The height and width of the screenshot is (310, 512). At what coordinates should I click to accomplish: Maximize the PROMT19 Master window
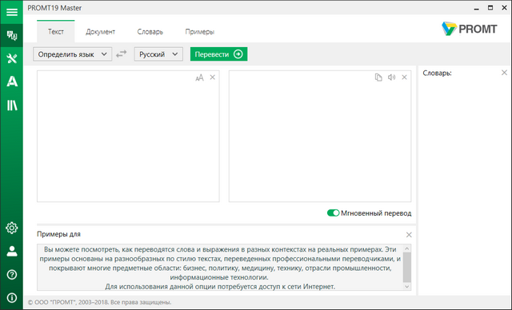click(x=490, y=8)
